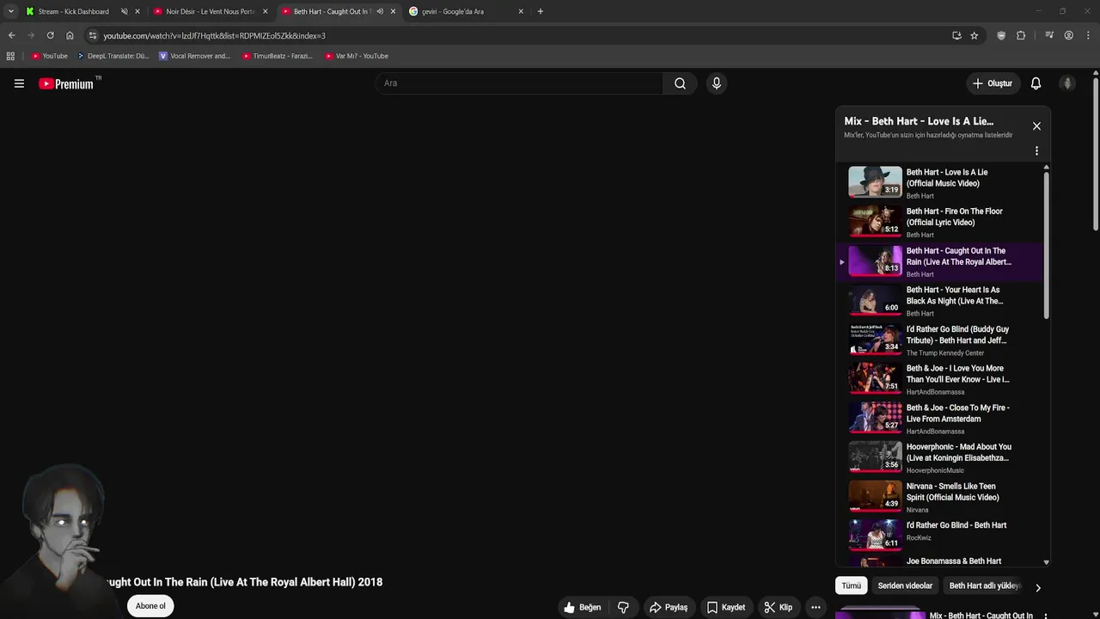1100x619 pixels.
Task: Play Fire On The Floor playlist item
Action: pos(941,222)
